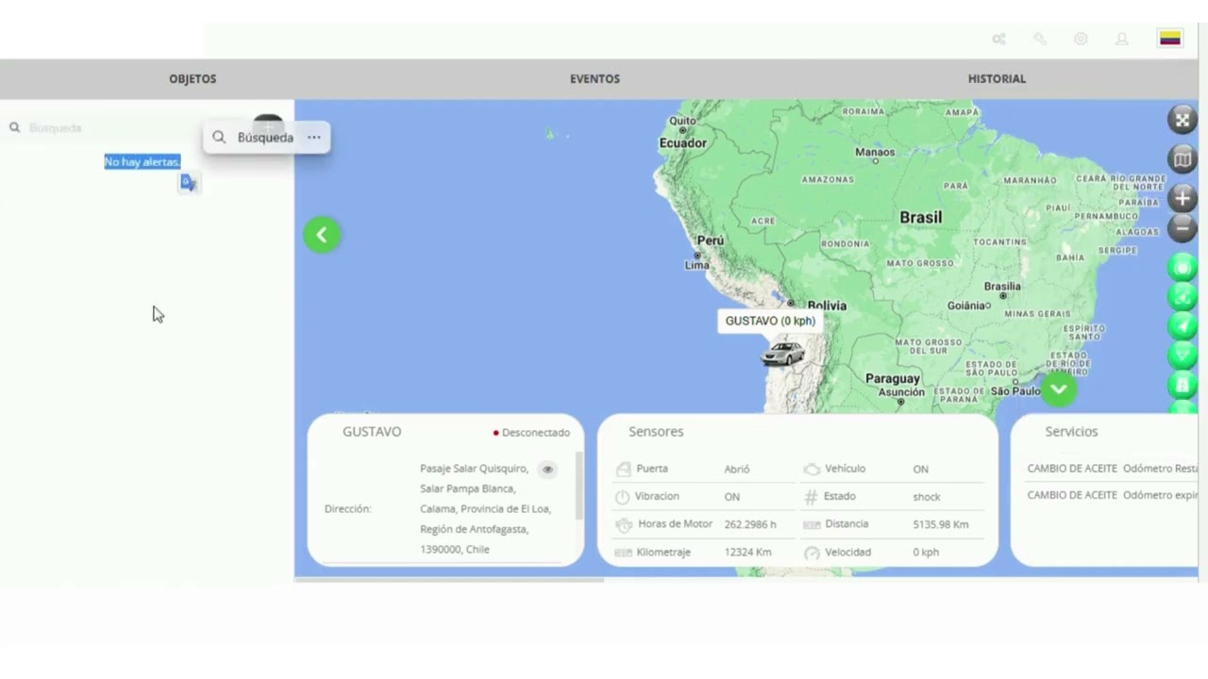Collapse info cards with green down chevron
The height and width of the screenshot is (679, 1208).
tap(1059, 389)
